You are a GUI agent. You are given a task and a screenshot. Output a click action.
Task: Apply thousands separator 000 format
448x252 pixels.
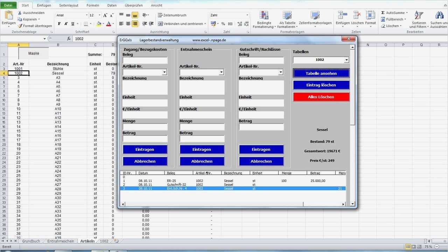click(230, 24)
